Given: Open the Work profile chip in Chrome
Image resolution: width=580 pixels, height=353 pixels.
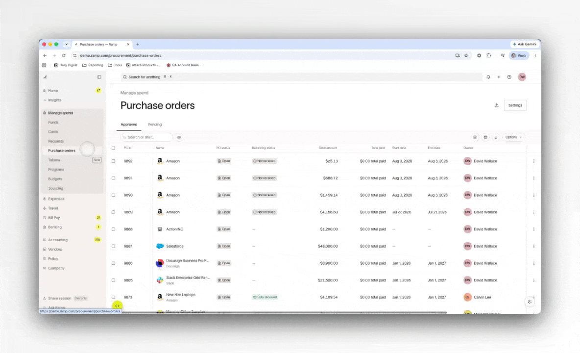Looking at the screenshot, I should click(x=519, y=55).
